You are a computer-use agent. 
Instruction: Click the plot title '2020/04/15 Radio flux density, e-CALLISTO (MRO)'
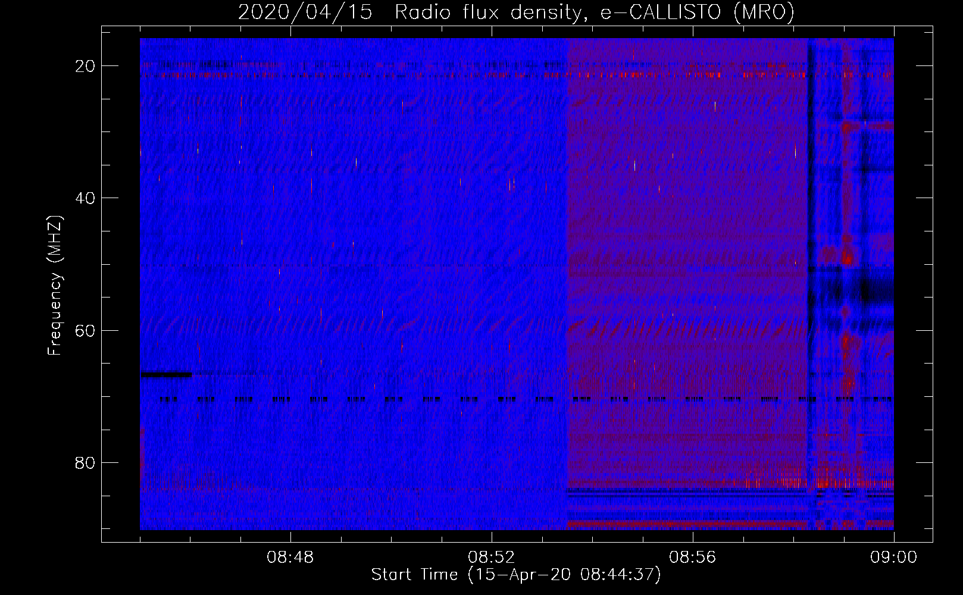pos(516,12)
